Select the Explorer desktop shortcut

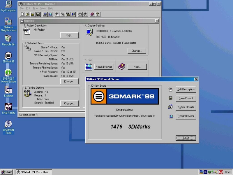coord(8,92)
